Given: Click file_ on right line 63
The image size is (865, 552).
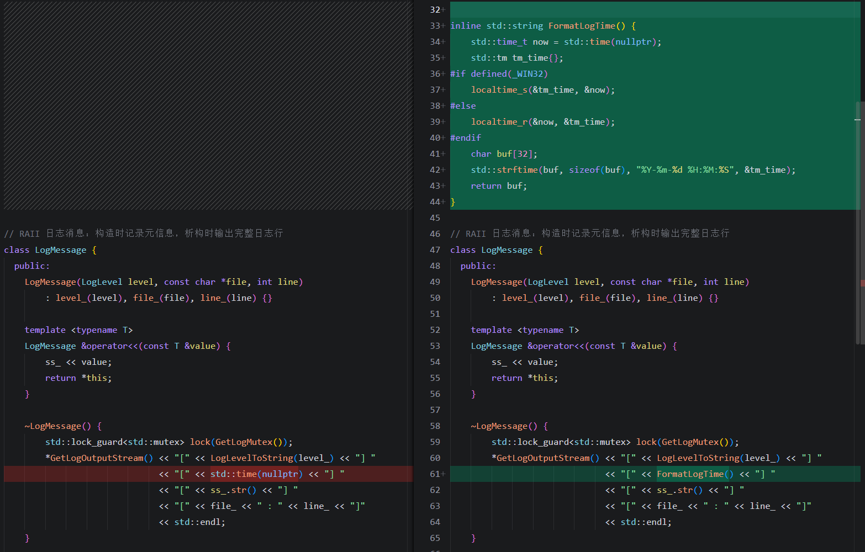Looking at the screenshot, I should [x=669, y=506].
